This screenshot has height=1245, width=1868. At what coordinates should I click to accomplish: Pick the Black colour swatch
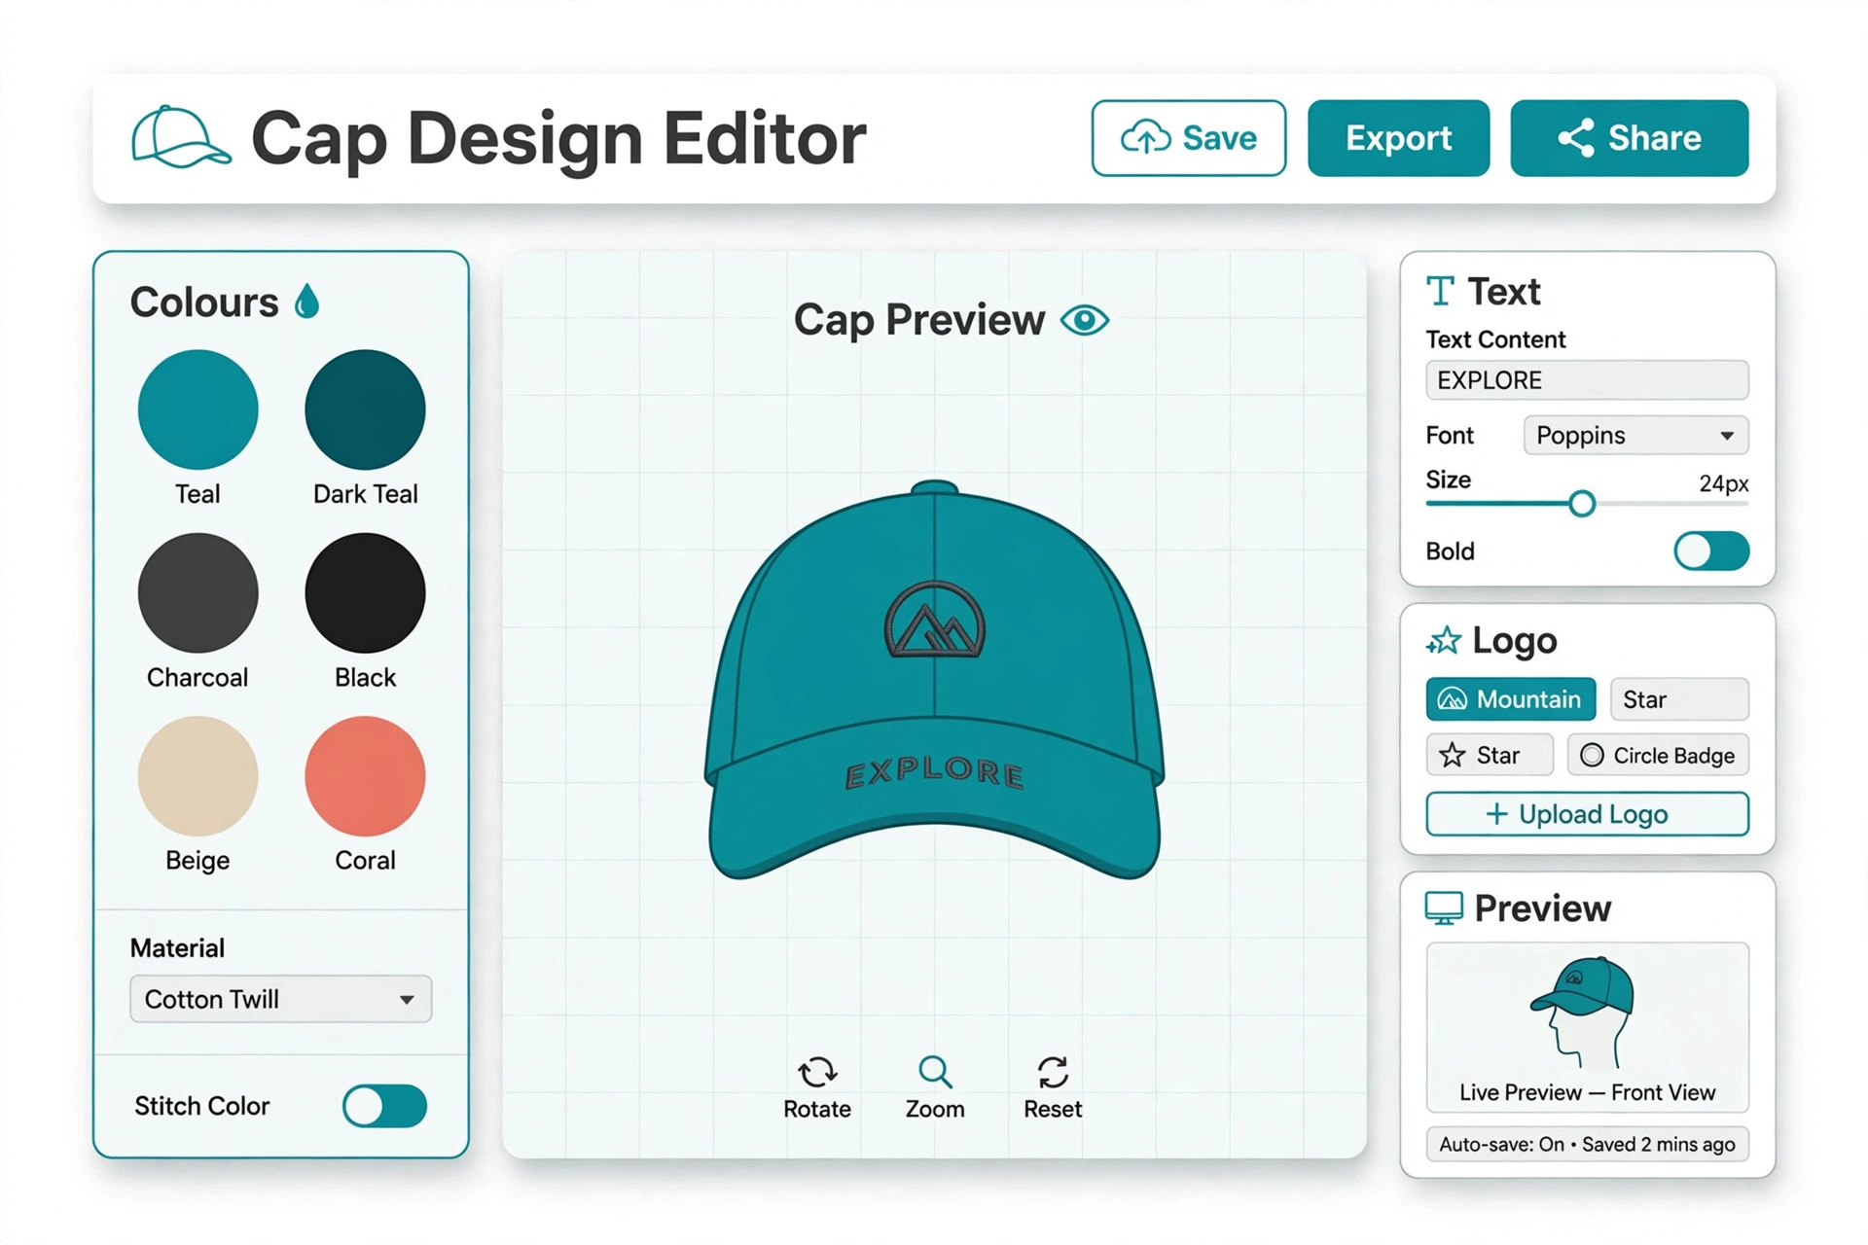365,592
